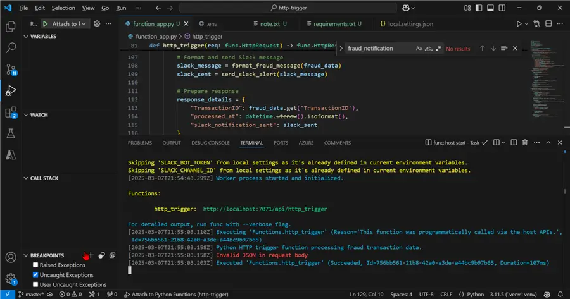Image resolution: width=570 pixels, height=299 pixels.
Task: Toggle primary side bar layout button
Action: pos(479,8)
